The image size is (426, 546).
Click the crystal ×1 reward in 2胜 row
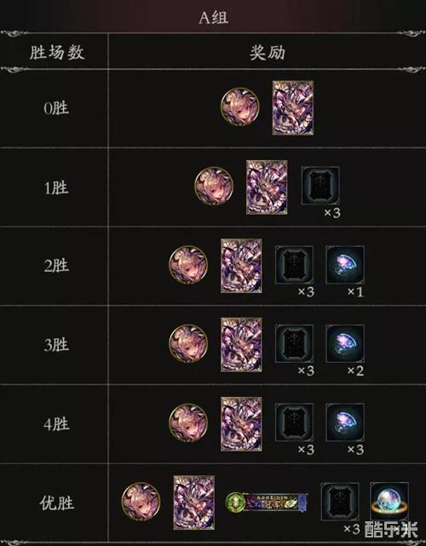coord(345,265)
